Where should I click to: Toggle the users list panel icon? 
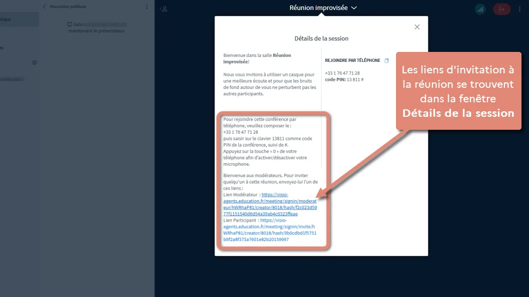[164, 9]
